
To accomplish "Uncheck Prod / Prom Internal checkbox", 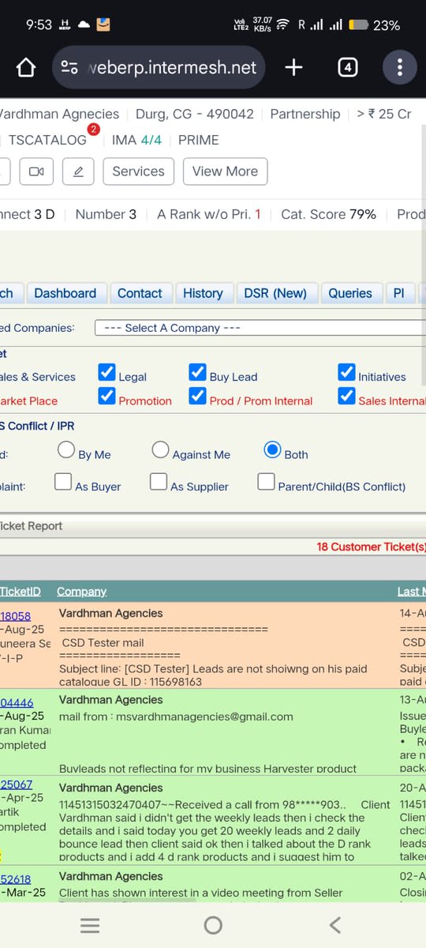I will click(x=197, y=396).
